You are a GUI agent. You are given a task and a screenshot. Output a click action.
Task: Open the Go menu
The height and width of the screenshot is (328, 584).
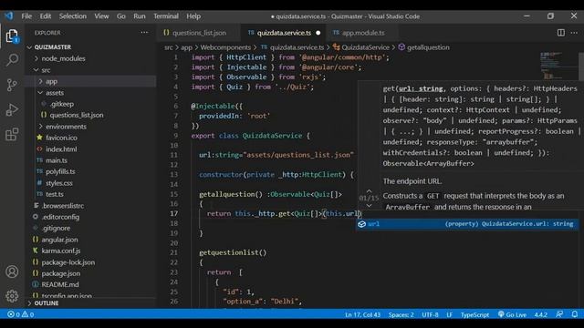(121, 16)
